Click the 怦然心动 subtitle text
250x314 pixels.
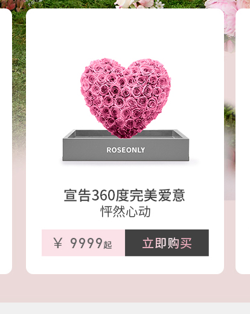(x=126, y=211)
